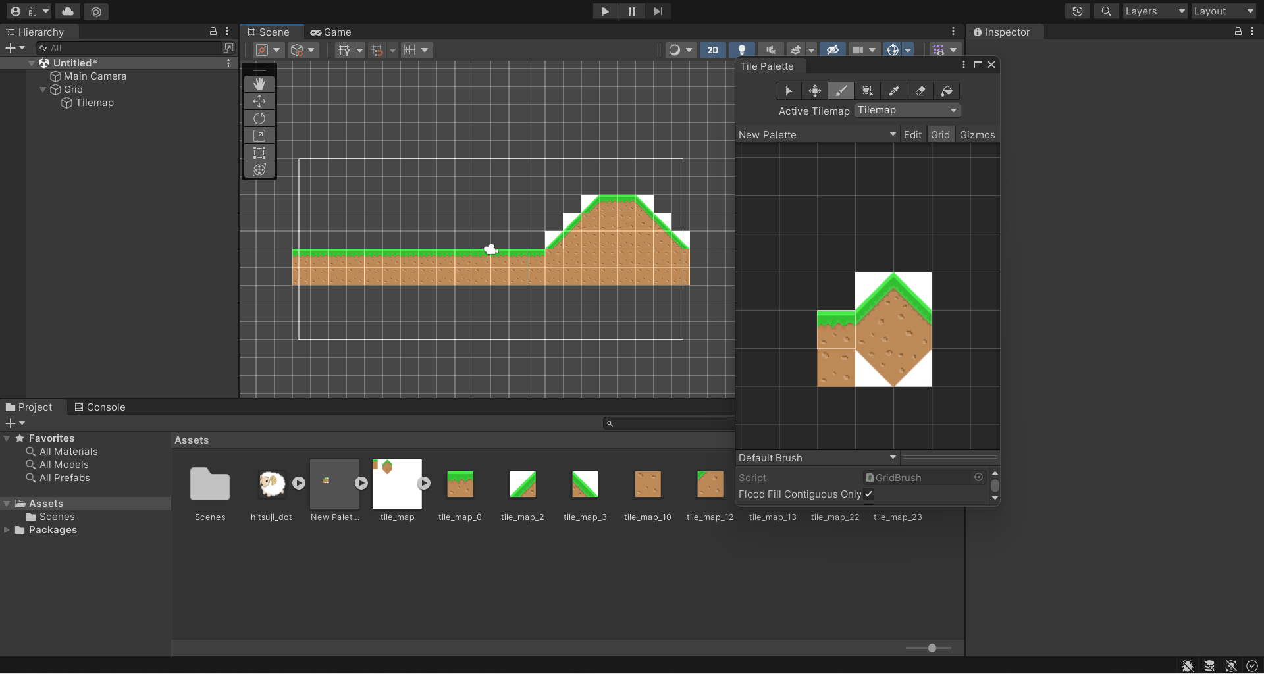Click the Rect transform tool in scene
Viewport: 1264px width, 674px height.
(259, 153)
